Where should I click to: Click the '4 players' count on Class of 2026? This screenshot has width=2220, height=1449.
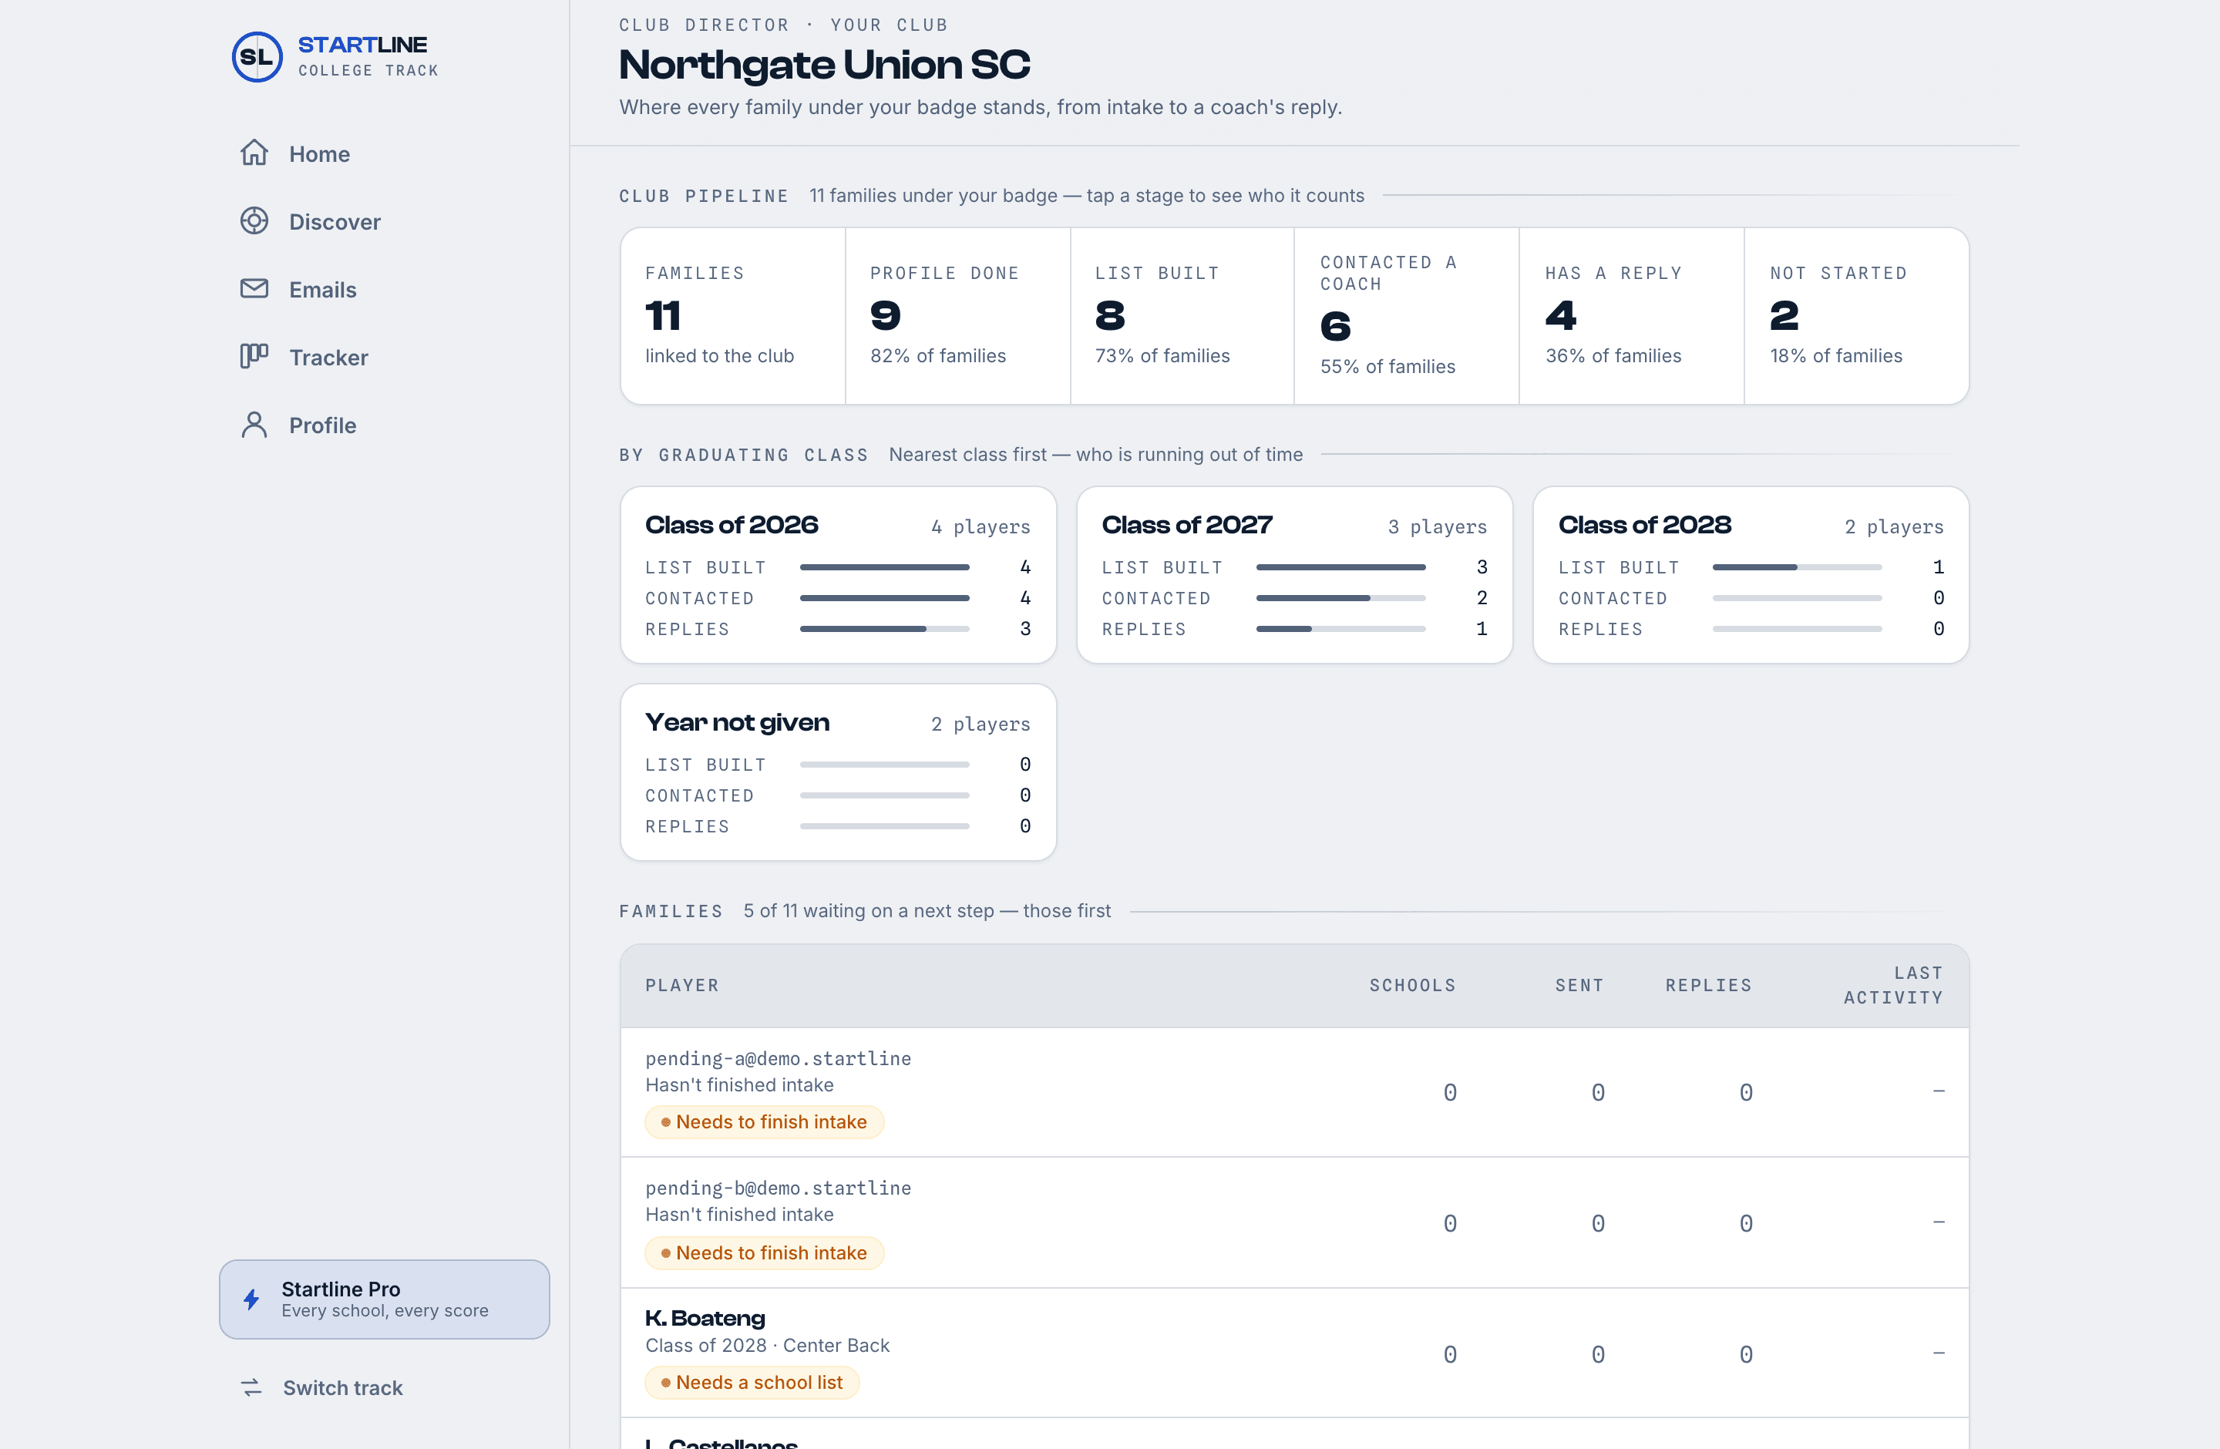pos(980,527)
